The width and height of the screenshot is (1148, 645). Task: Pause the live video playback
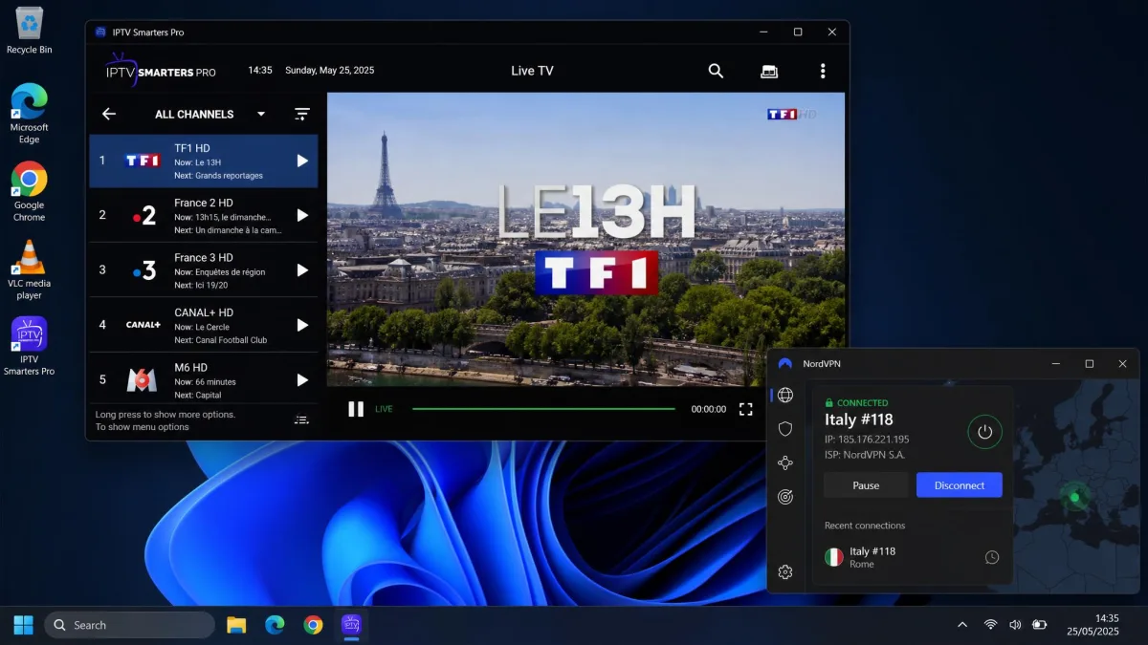(x=356, y=409)
